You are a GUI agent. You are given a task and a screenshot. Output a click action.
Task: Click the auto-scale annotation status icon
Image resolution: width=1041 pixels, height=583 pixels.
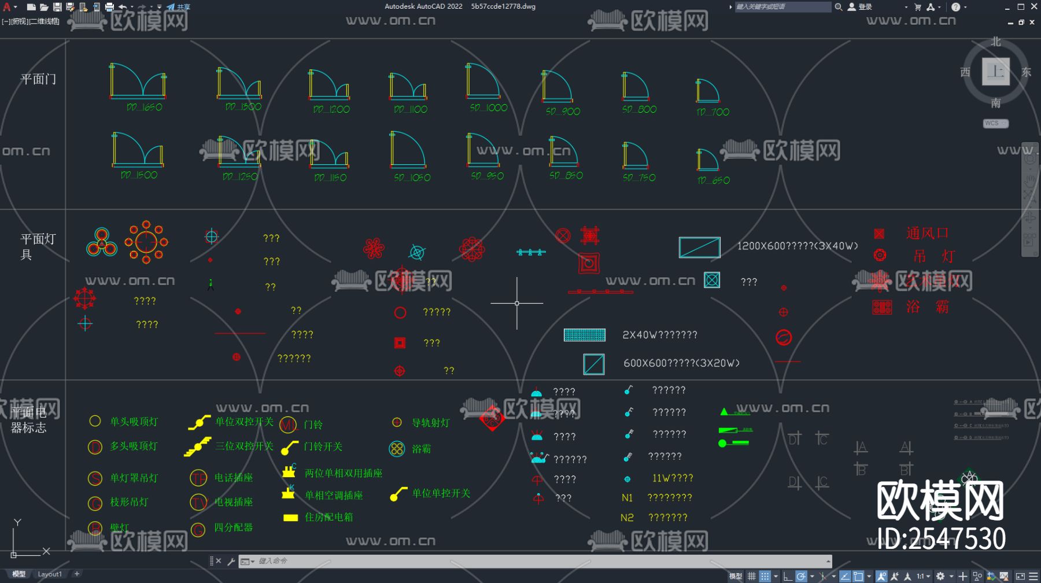895,576
